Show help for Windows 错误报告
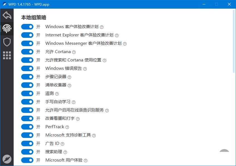236x166 pixels. 85,69
